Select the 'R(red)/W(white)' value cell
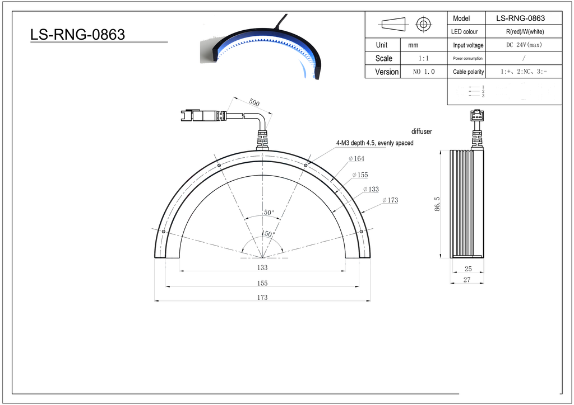574x405 pixels. pyautogui.click(x=524, y=31)
